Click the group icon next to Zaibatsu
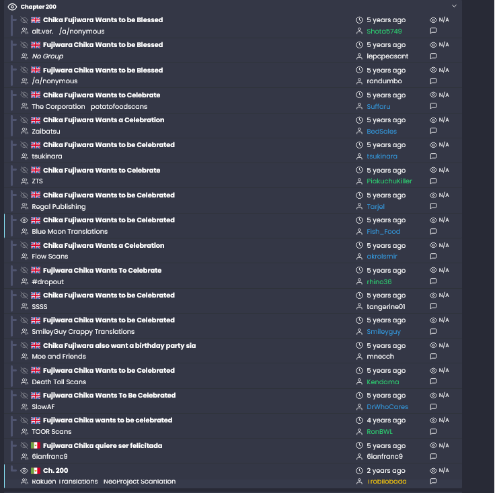495x493 pixels. pyautogui.click(x=24, y=132)
